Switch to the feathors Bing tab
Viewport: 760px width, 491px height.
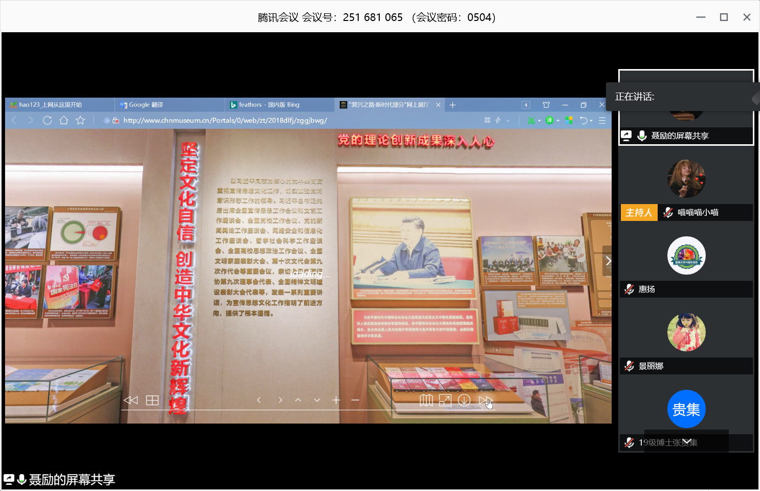[x=269, y=105]
